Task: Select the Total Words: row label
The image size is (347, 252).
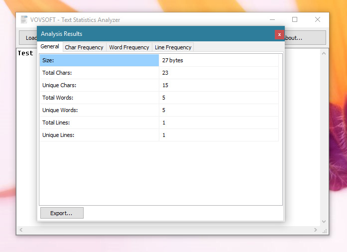Action: (x=100, y=98)
